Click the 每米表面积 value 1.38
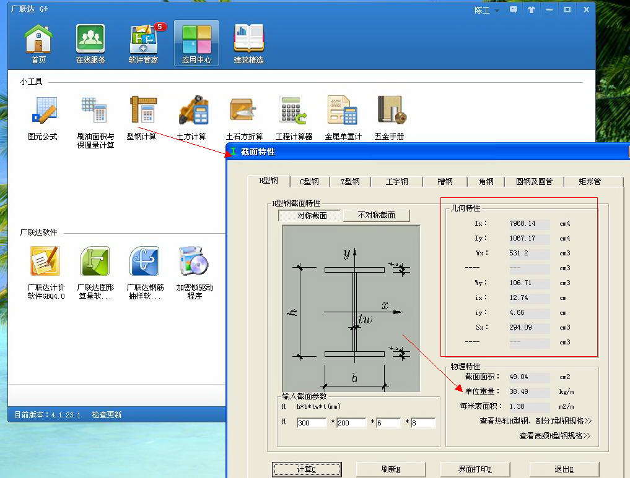Viewport: 630px width, 478px height. 529,407
